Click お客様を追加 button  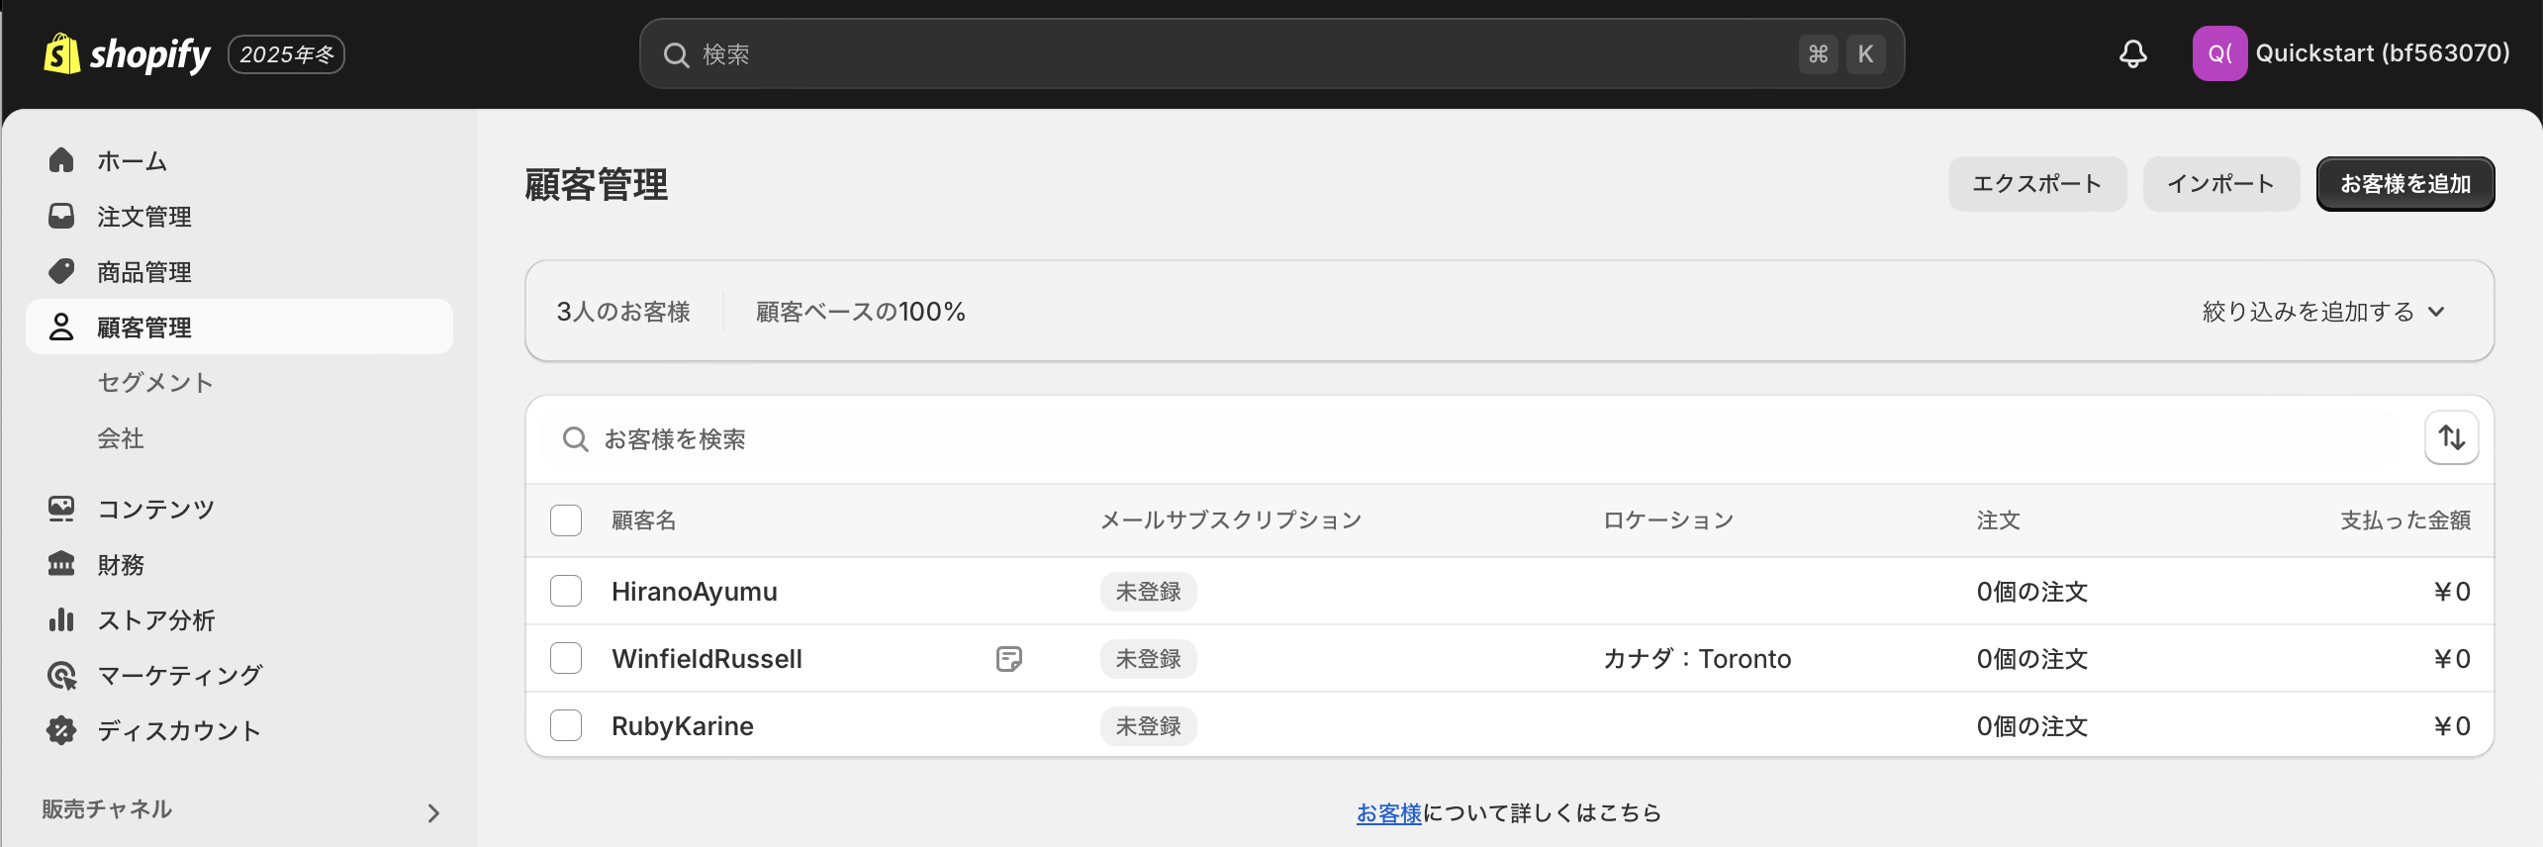[2405, 184]
